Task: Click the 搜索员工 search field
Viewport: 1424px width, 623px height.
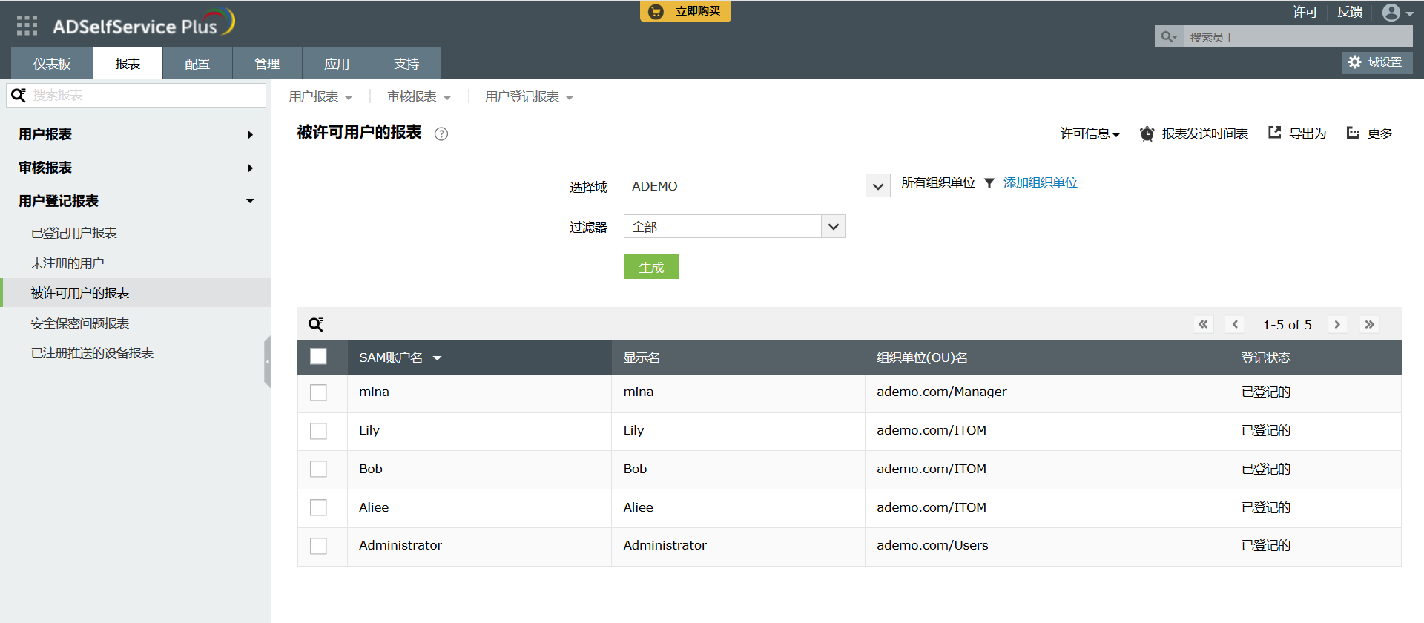Action: tap(1296, 37)
